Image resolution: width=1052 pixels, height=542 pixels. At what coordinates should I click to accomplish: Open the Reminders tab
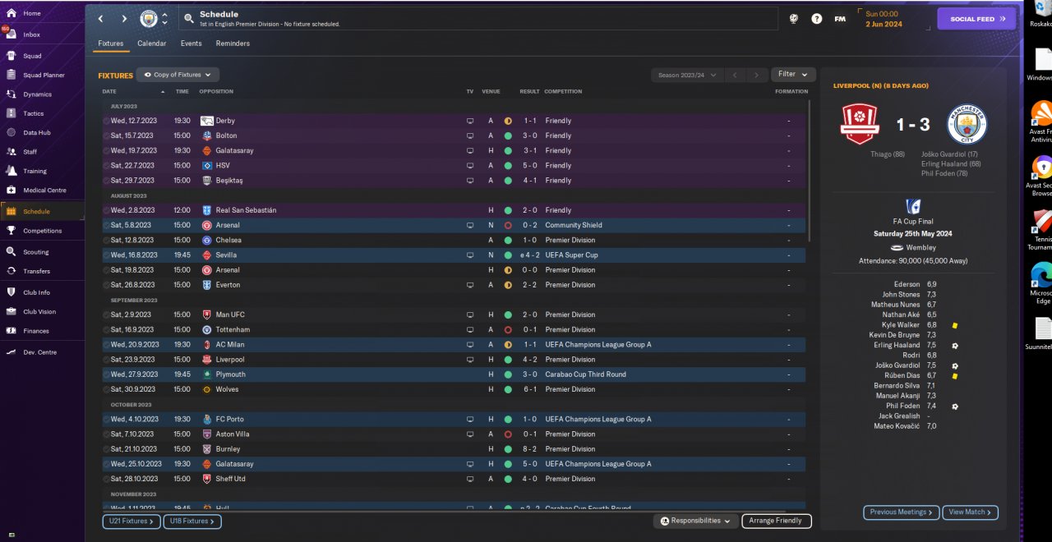pos(233,44)
